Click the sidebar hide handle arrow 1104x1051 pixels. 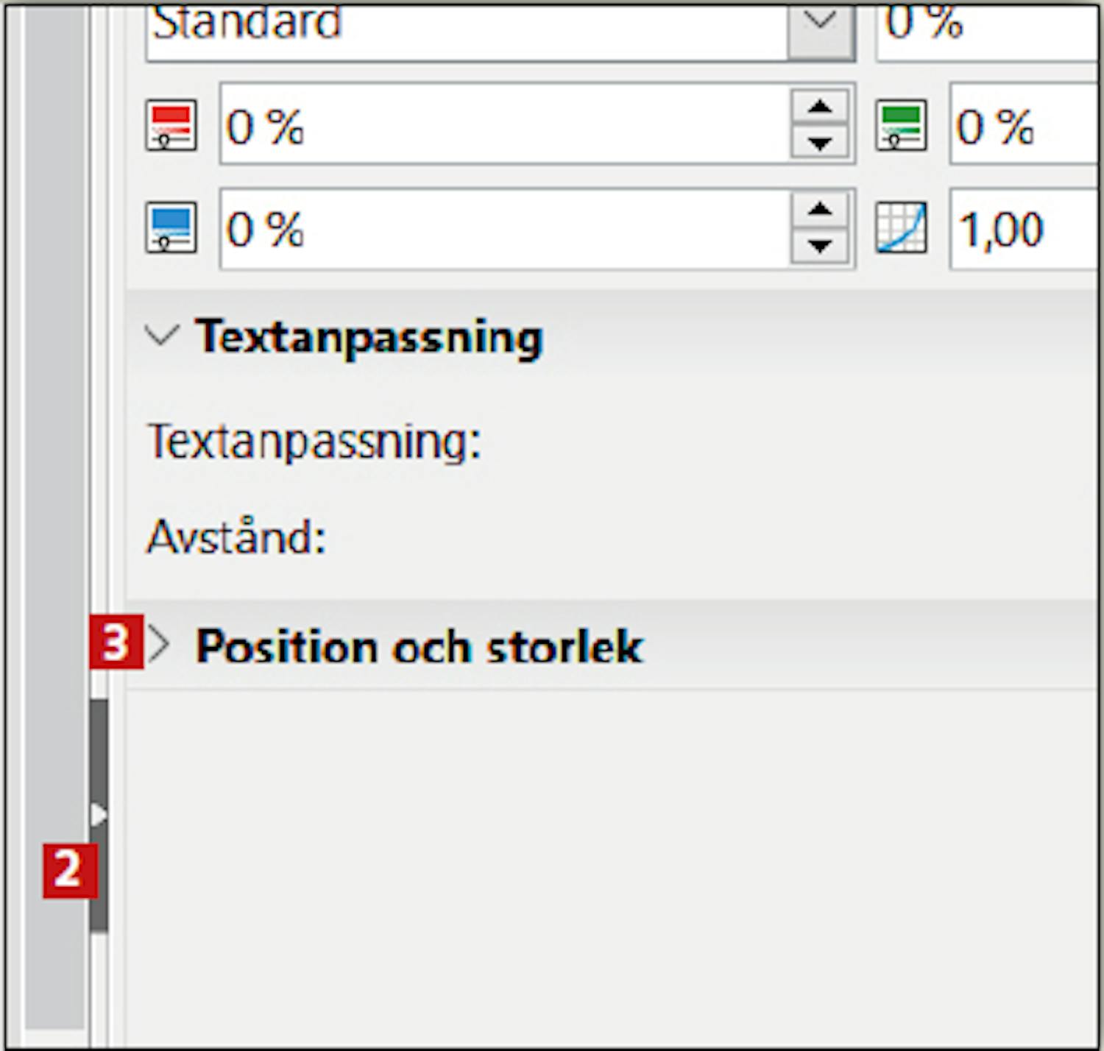click(99, 815)
